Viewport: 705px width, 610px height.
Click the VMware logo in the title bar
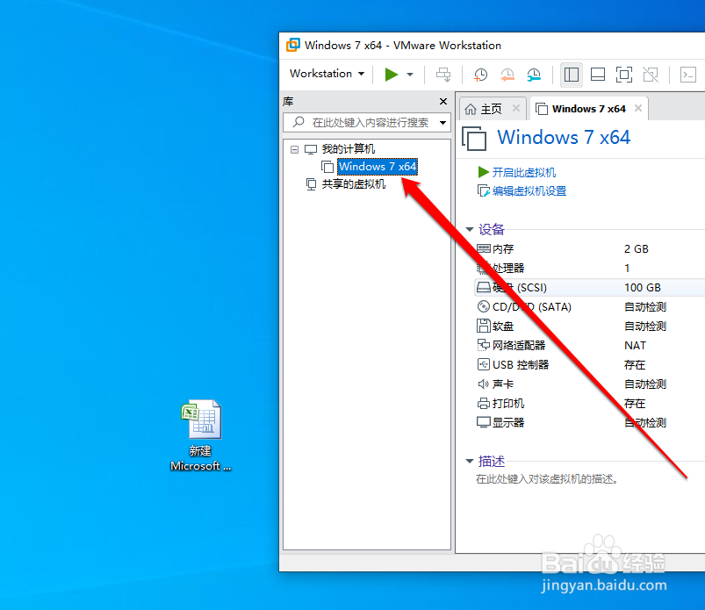coord(293,45)
